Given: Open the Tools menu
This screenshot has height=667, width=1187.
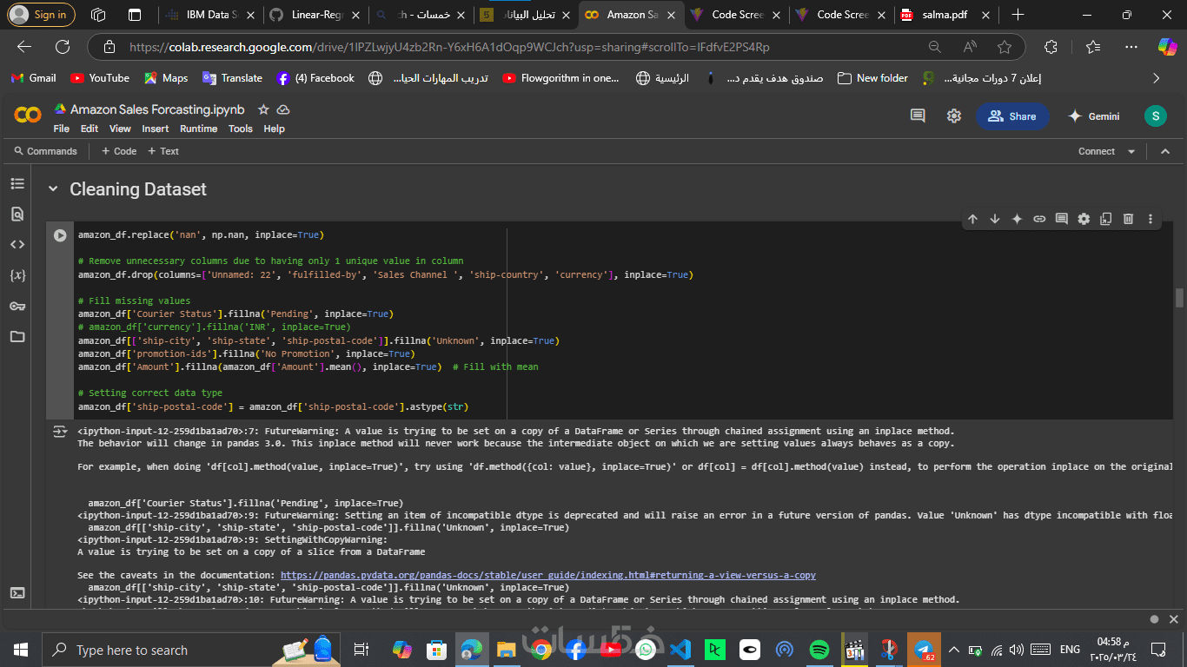Looking at the screenshot, I should click(241, 129).
